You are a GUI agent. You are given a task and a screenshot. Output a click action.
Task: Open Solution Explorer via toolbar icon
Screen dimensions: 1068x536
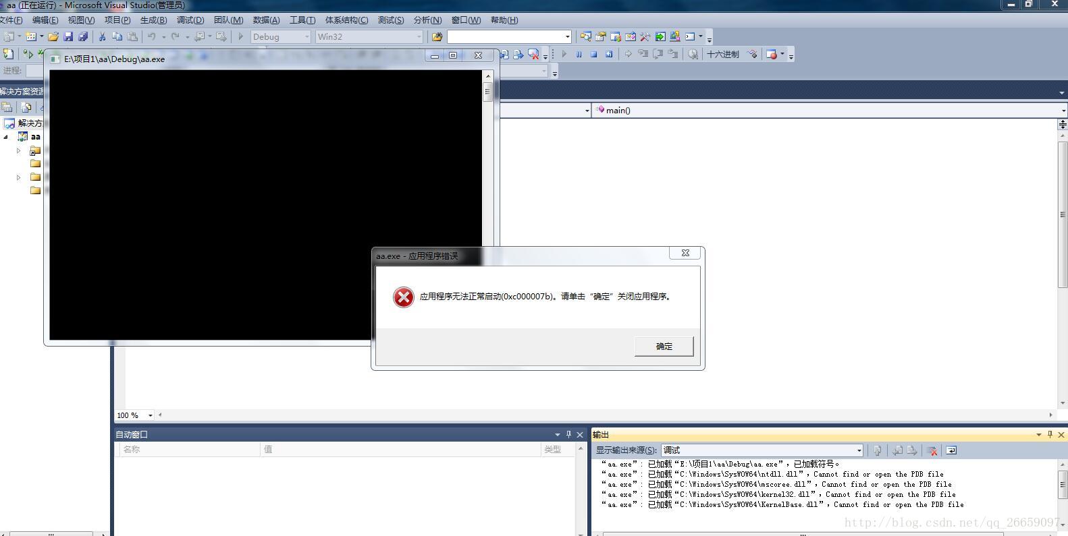pos(585,36)
